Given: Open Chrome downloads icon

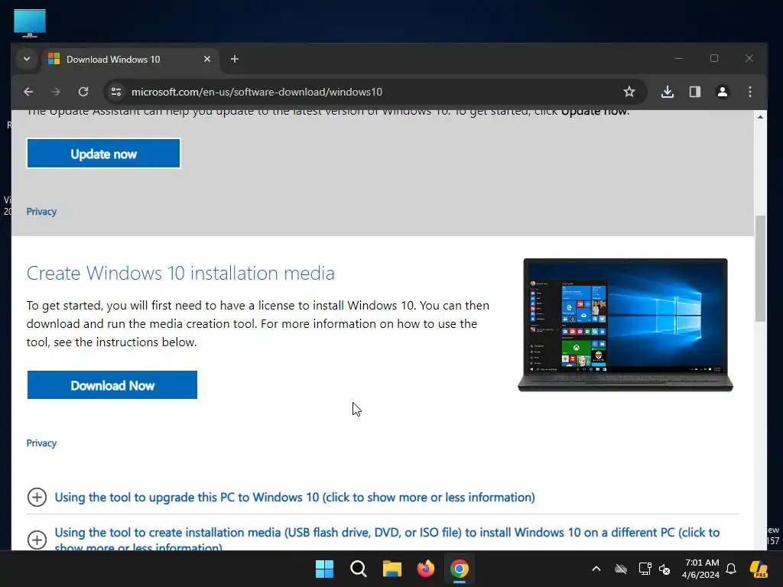Looking at the screenshot, I should (x=668, y=92).
